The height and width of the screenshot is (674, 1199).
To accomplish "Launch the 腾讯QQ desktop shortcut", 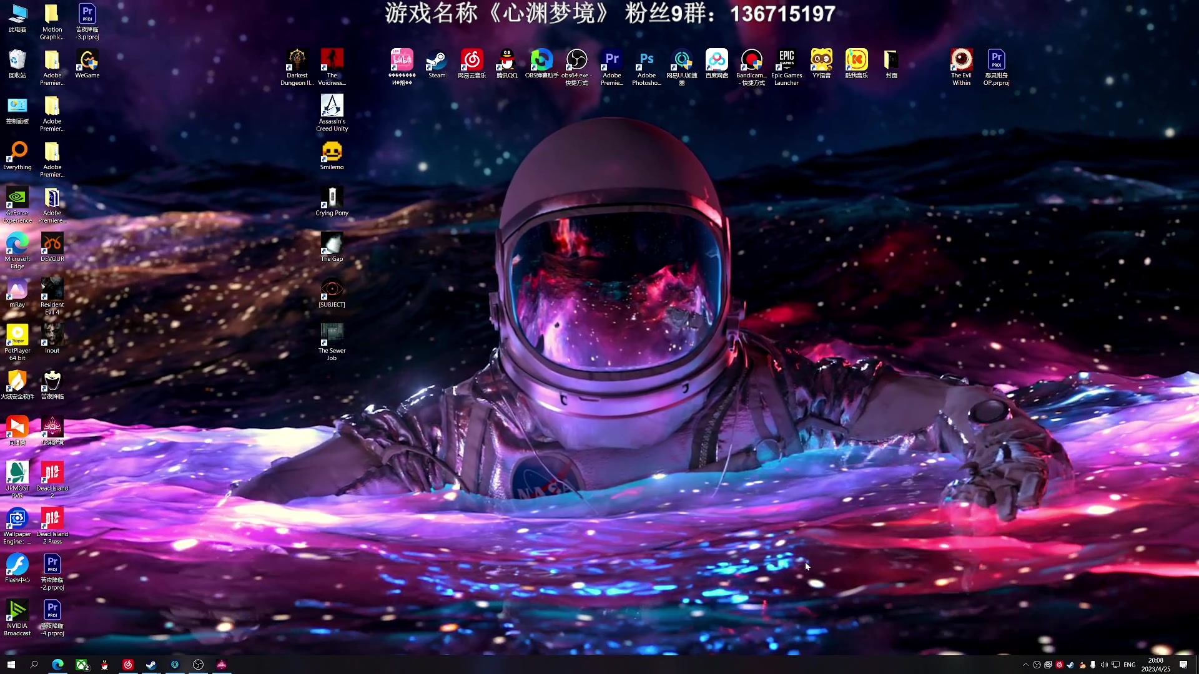I will coord(506,64).
